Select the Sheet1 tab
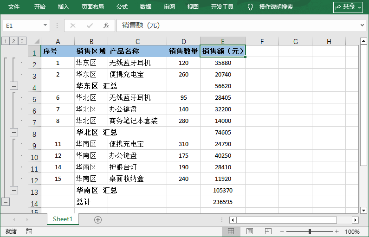The image size is (369, 237). [x=63, y=219]
